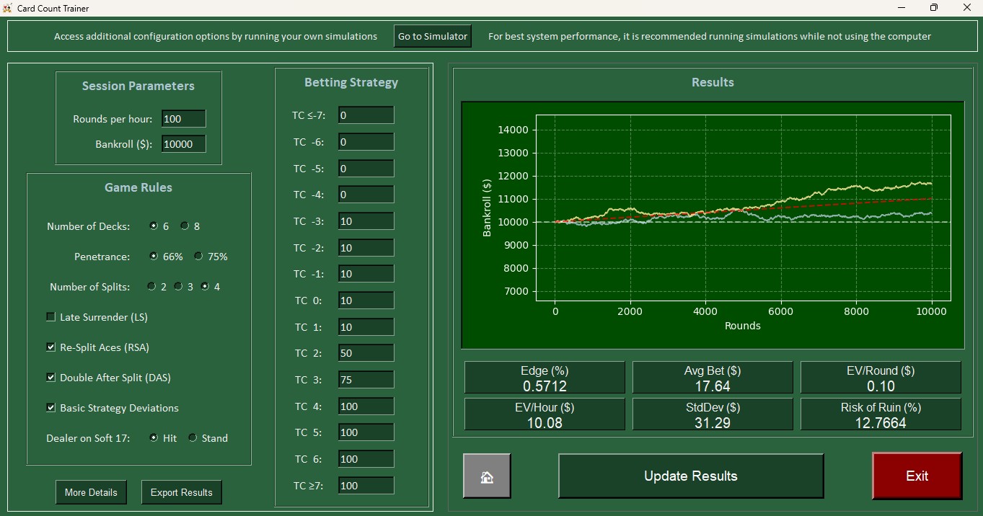Click the Risk of Ruin value 12.7664
This screenshot has height=516, width=983.
click(881, 422)
